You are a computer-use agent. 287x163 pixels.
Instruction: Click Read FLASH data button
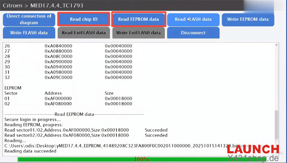click(x=193, y=20)
